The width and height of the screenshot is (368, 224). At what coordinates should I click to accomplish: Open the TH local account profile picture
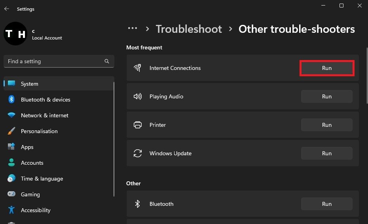[15, 34]
